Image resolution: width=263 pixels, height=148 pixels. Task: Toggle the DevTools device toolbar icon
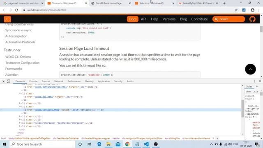pyautogui.click(x=8, y=81)
